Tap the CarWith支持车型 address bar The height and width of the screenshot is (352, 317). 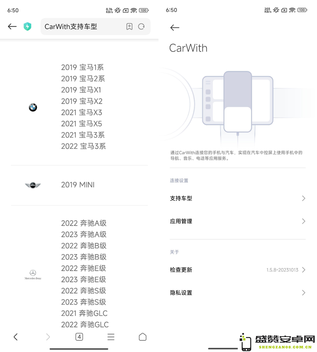coord(95,27)
